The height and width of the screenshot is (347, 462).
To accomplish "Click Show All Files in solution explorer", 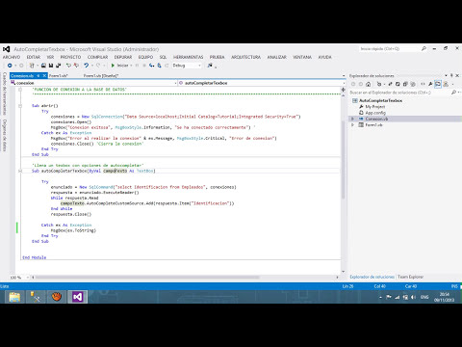I will 413,84.
